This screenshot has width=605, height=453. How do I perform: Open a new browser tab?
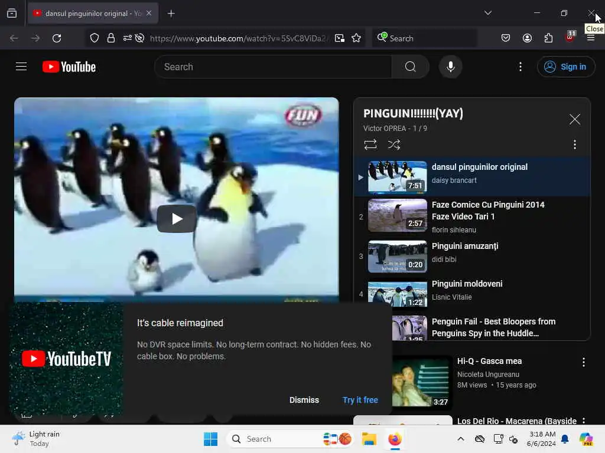pyautogui.click(x=171, y=14)
